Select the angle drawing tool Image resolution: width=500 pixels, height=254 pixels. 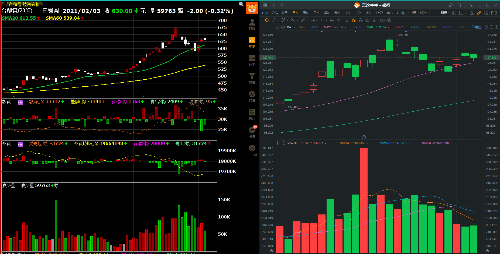click(347, 20)
